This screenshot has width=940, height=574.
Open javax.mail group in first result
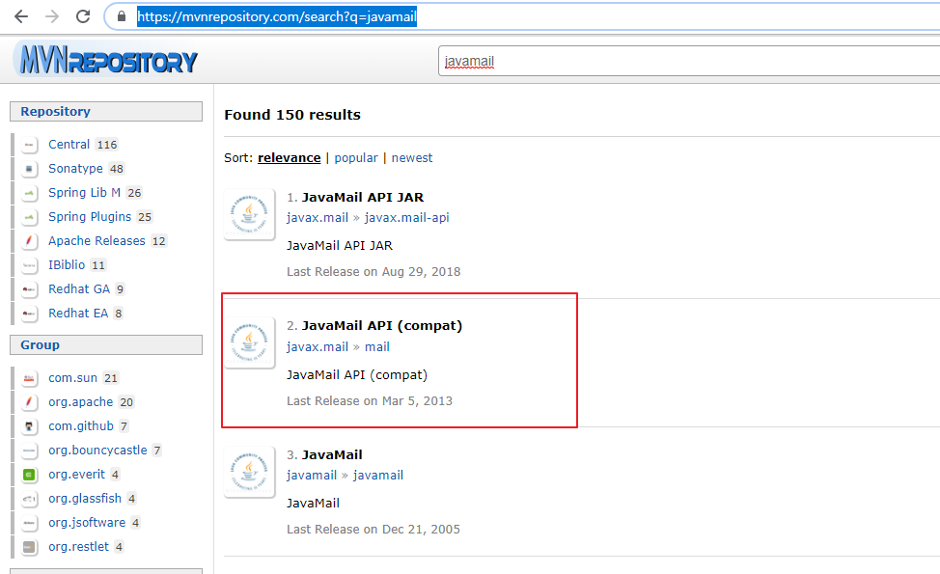coord(318,217)
